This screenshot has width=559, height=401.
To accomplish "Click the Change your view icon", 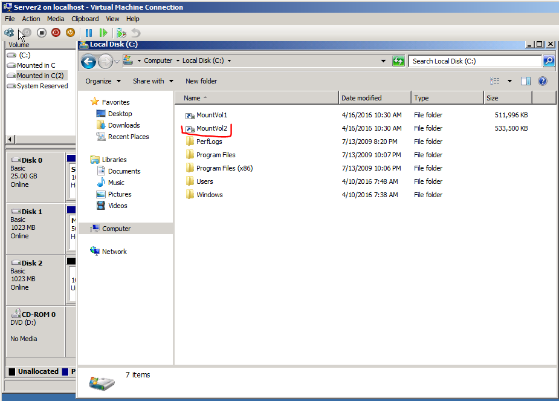I will point(495,81).
